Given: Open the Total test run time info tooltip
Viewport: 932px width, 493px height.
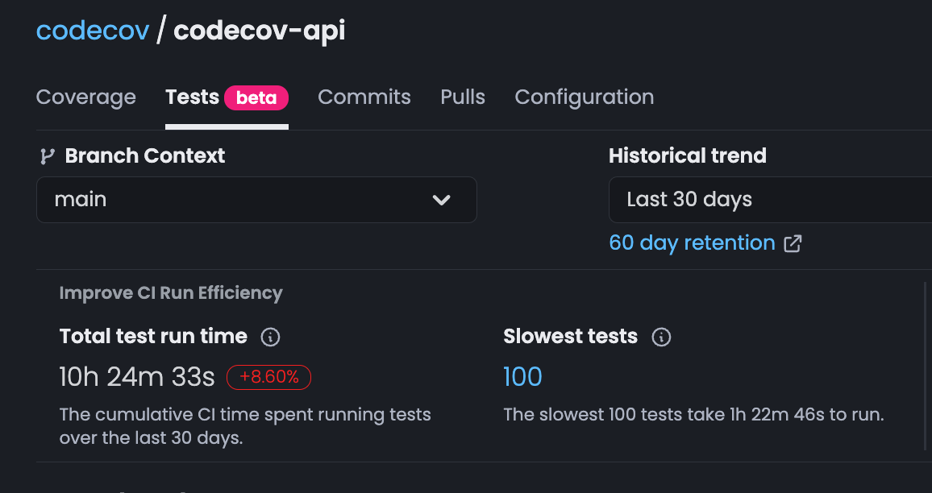Looking at the screenshot, I should (270, 337).
